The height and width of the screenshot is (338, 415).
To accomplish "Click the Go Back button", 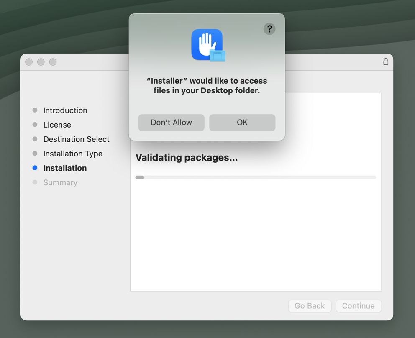I will pyautogui.click(x=310, y=306).
